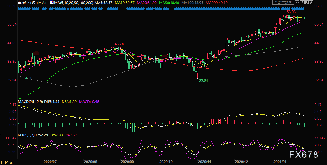The width and height of the screenshot is (327, 165).
Task: Click the MA indicator chart icon
Action: click(51, 3)
